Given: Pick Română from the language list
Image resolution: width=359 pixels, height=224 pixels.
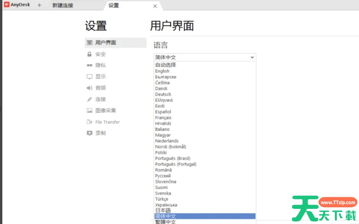Looking at the screenshot, I should click(205, 170).
